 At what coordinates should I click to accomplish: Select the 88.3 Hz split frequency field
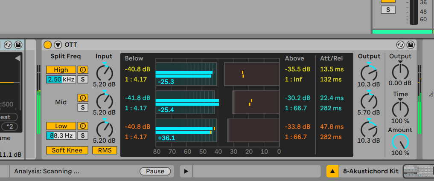point(61,136)
